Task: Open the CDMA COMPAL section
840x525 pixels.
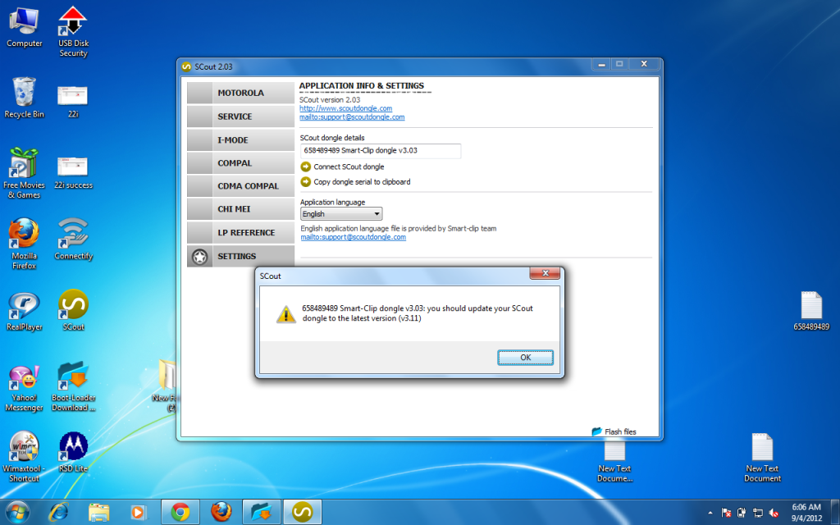Action: point(240,186)
